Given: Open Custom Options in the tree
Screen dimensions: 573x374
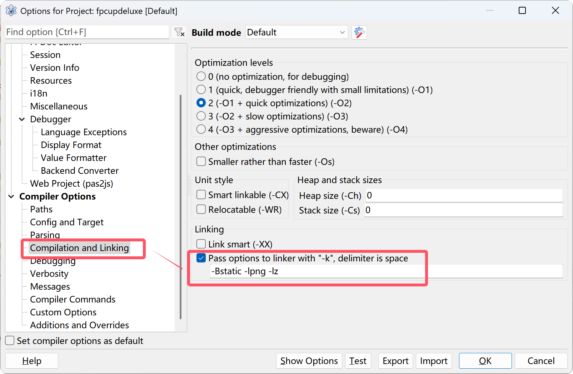Looking at the screenshot, I should [63, 312].
